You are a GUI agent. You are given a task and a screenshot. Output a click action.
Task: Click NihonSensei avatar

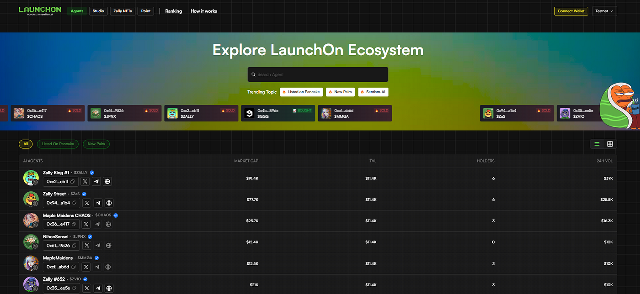click(31, 241)
